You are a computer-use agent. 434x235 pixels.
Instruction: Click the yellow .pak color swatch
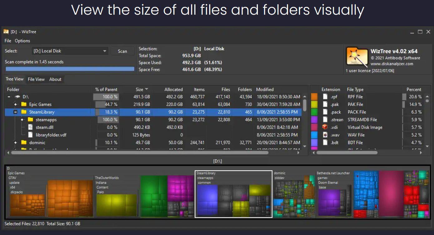(314, 104)
